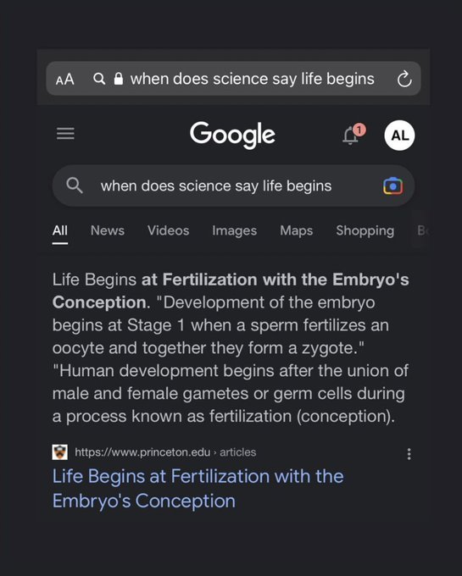Click the padlock icon in address bar
The height and width of the screenshot is (576, 462).
[119, 79]
